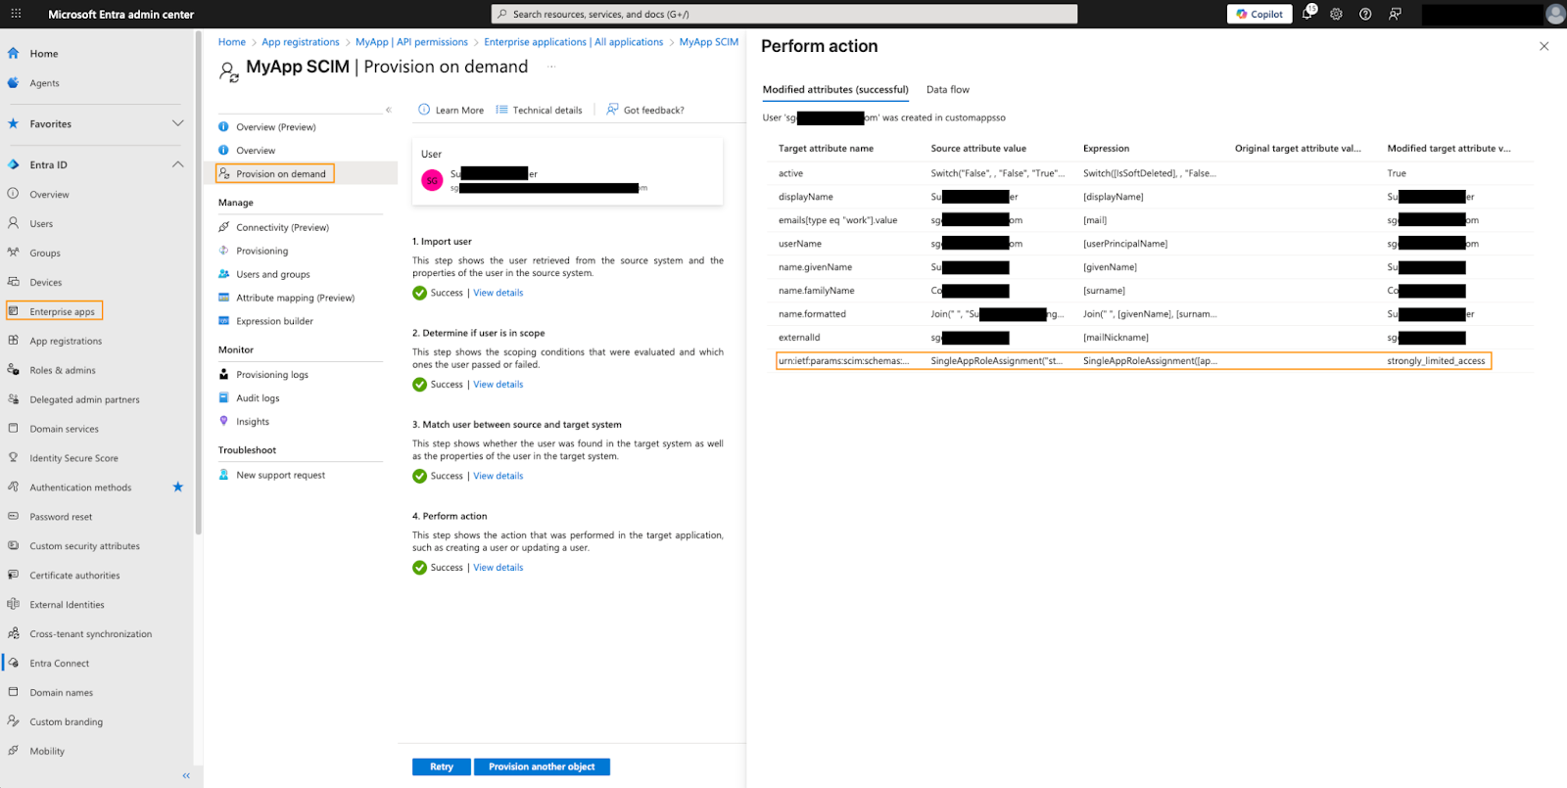Open Cross-tenant synchronization
1567x788 pixels.
point(90,635)
